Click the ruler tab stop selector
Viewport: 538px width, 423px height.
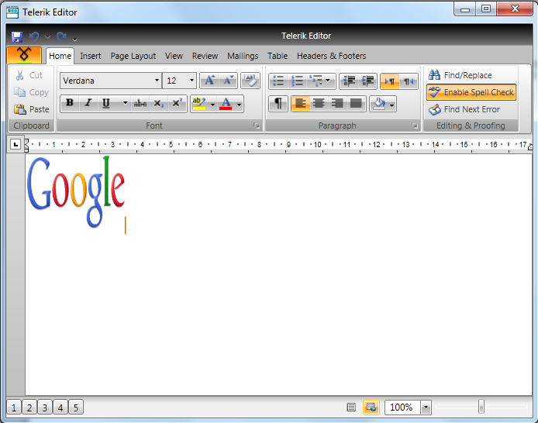point(16,145)
